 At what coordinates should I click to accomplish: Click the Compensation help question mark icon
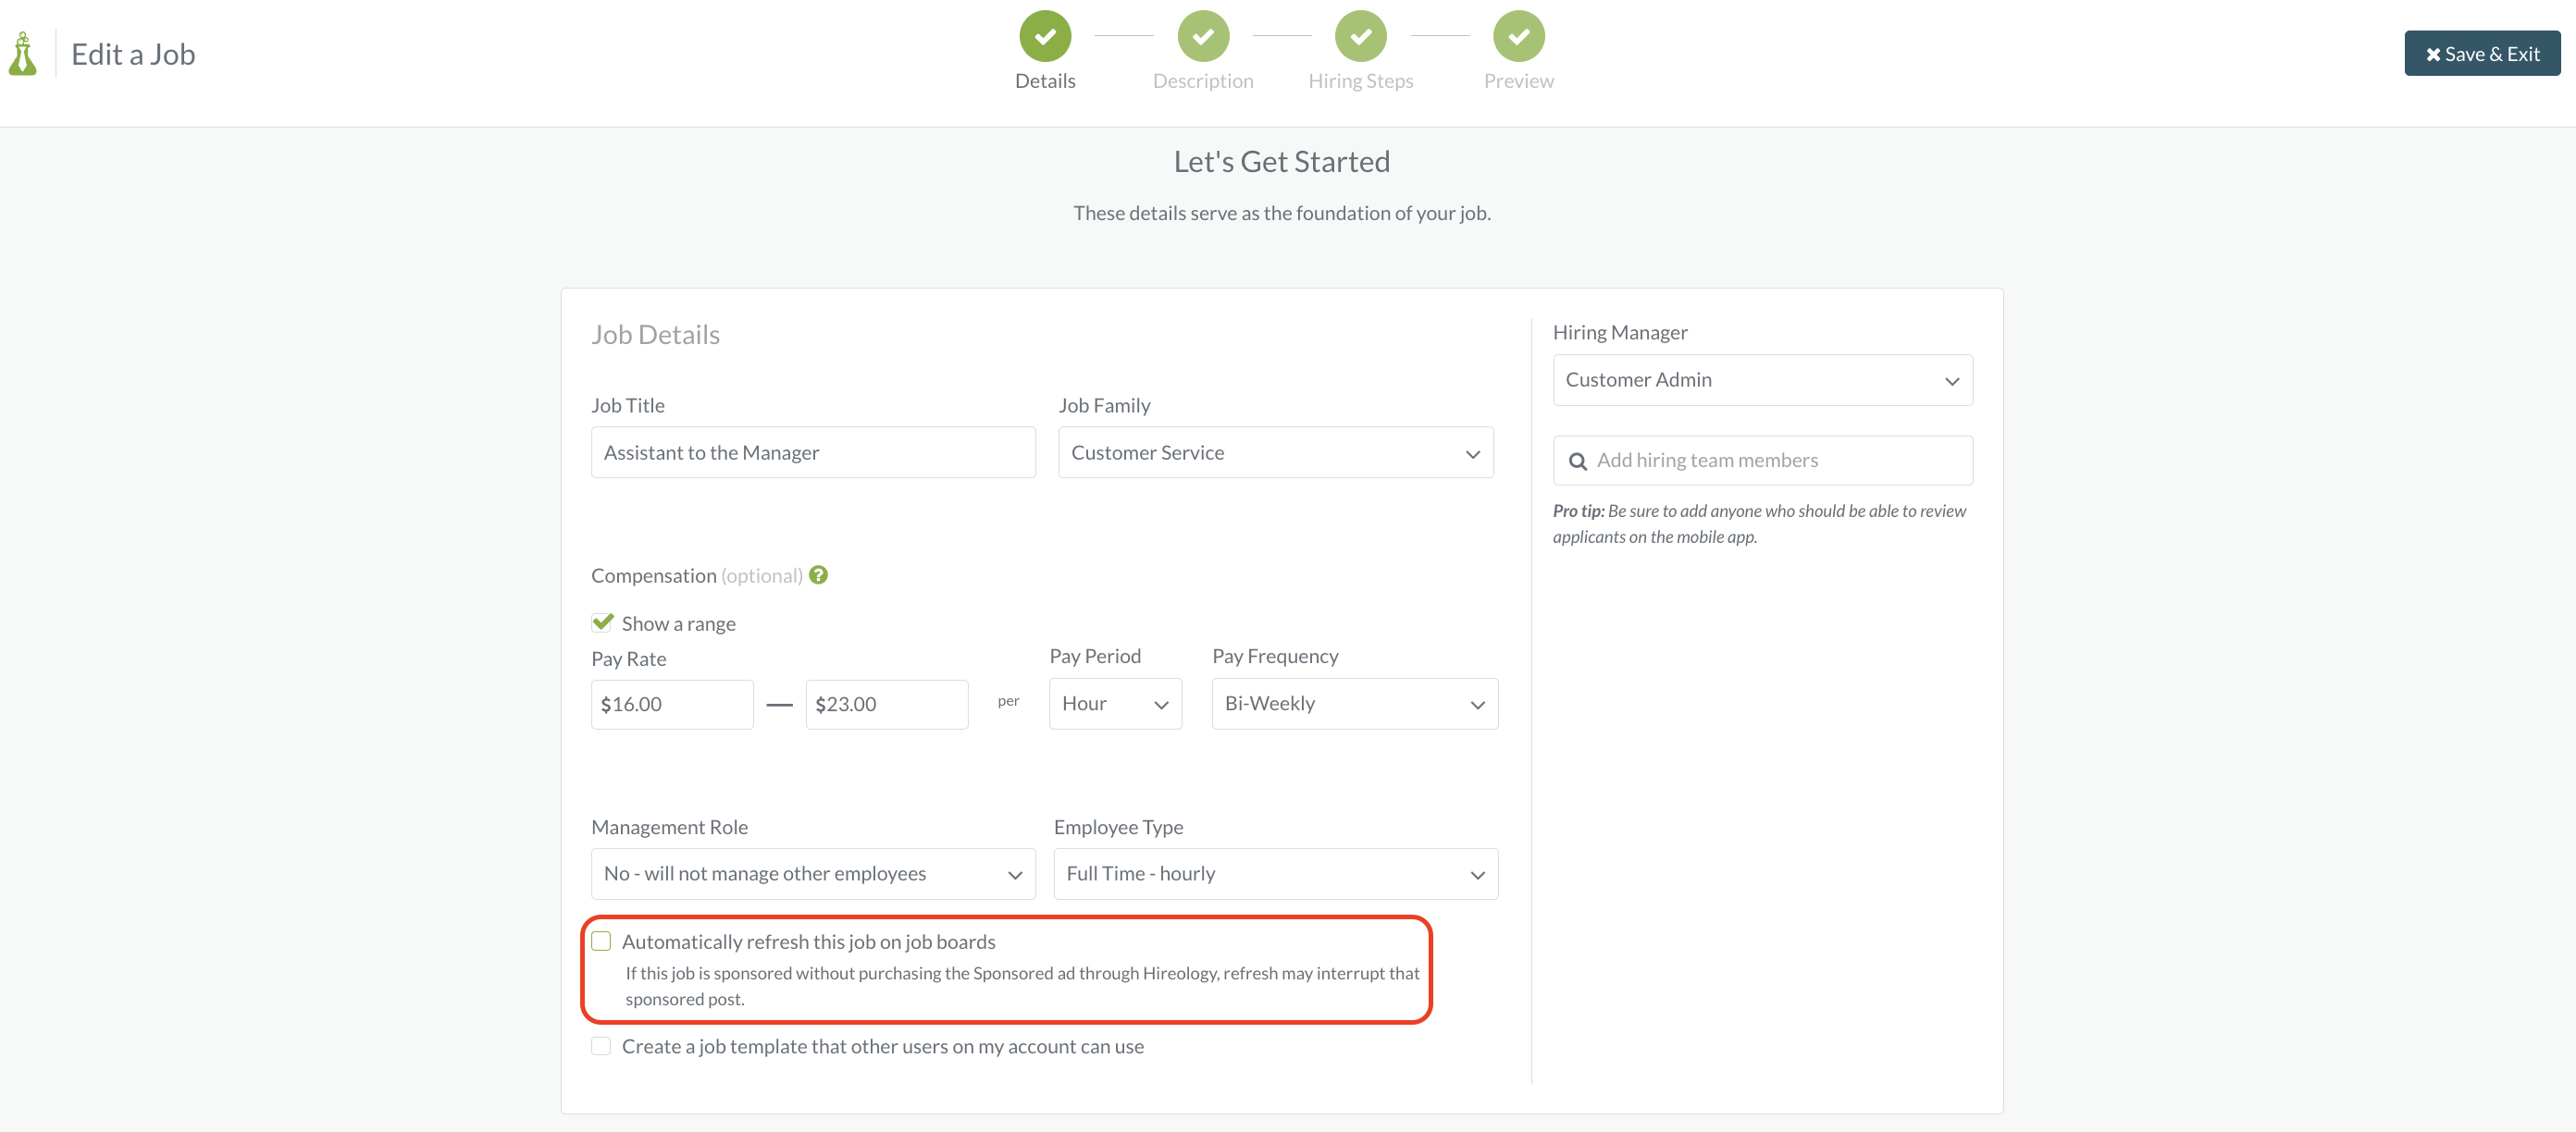[x=819, y=574]
